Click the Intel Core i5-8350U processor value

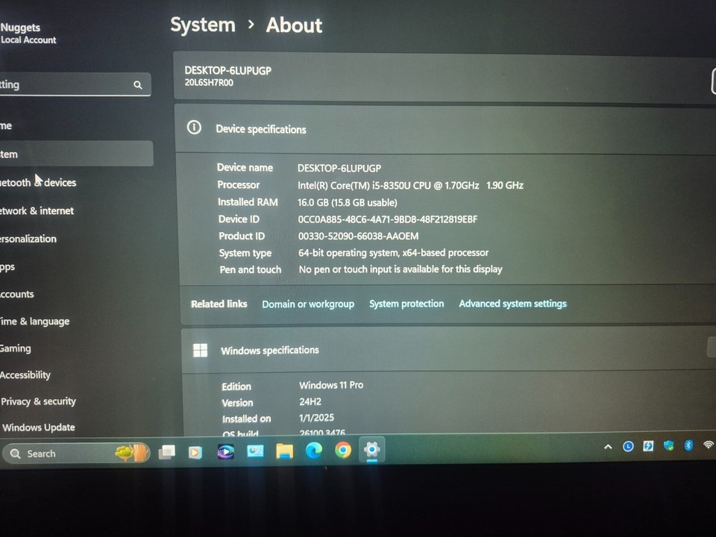pyautogui.click(x=410, y=186)
